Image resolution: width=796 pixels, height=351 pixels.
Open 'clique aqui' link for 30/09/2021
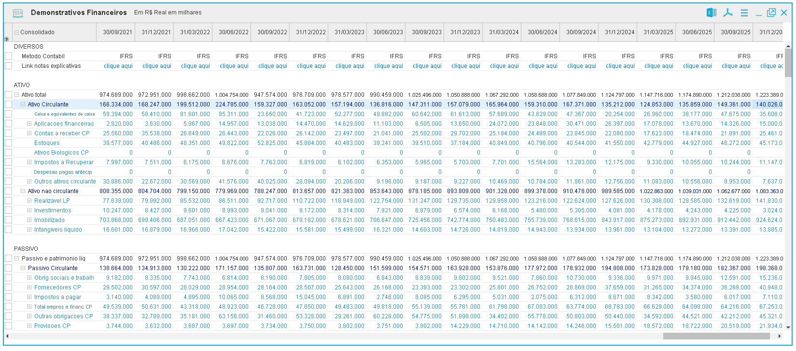(x=118, y=66)
